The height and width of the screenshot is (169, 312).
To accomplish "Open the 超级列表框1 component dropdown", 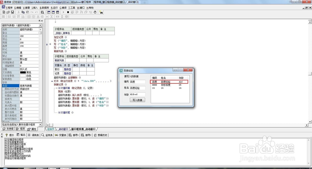I will coord(40,25).
